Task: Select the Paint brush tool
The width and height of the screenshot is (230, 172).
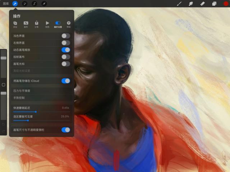Action: pyautogui.click(x=179, y=4)
